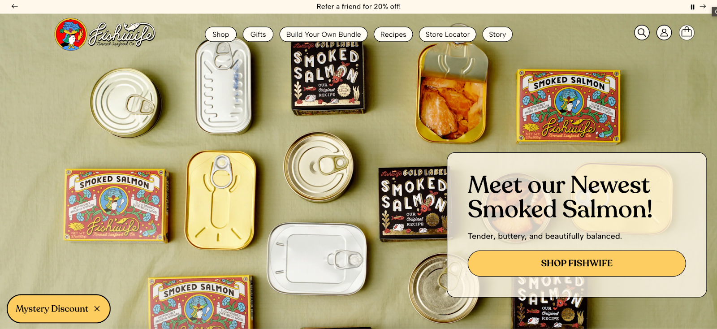Go to the Recipes page
The height and width of the screenshot is (329, 717).
pyautogui.click(x=393, y=34)
